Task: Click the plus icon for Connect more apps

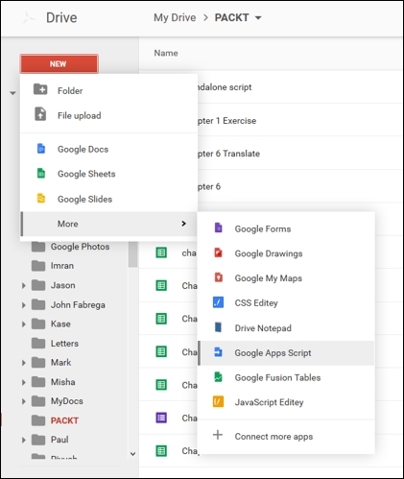Action: 218,435
